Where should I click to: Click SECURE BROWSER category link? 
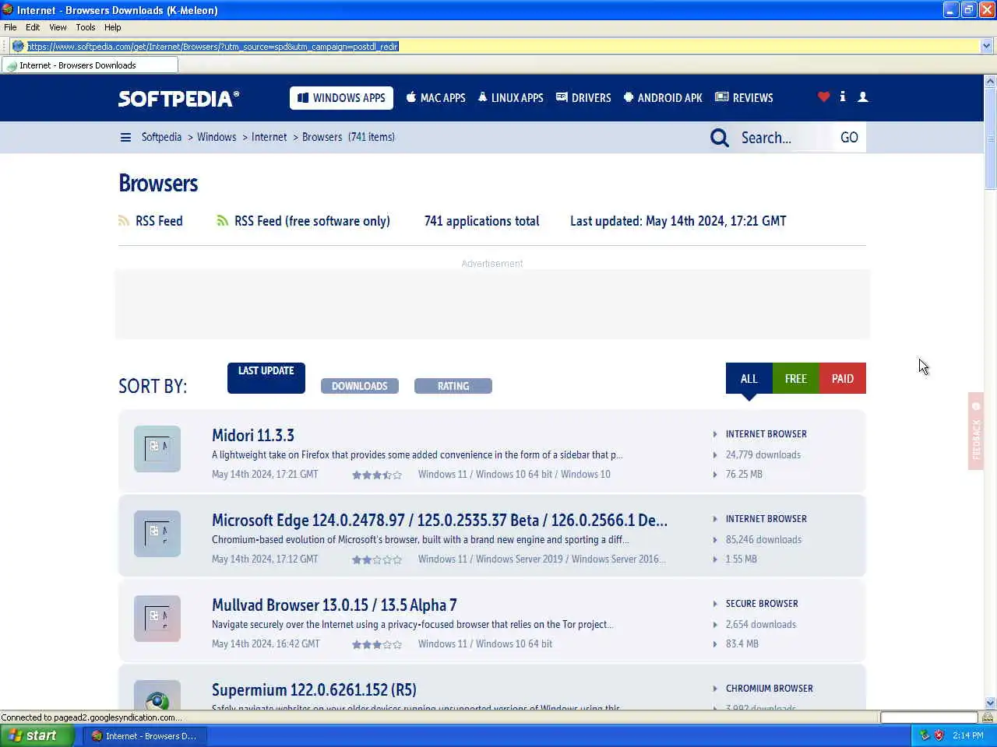coord(762,604)
